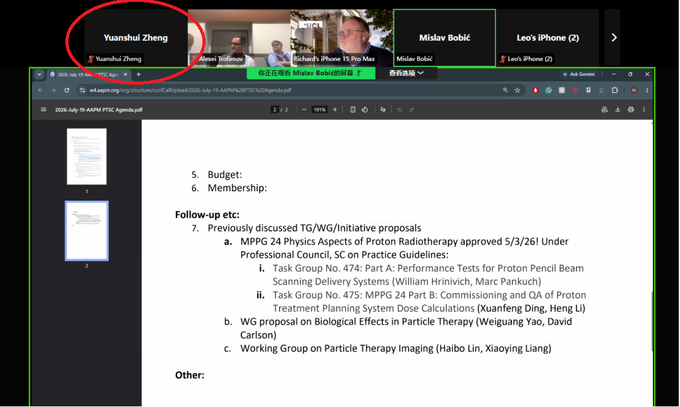Screen dimensions: 680x407
Task: Go back with the browser back arrow
Action: [40, 90]
